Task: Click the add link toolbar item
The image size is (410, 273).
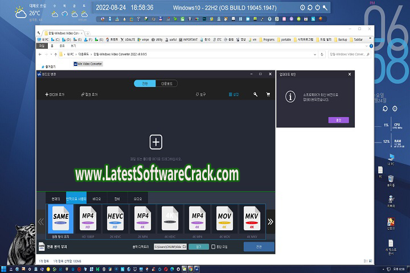Action: point(89,94)
